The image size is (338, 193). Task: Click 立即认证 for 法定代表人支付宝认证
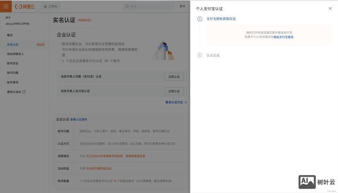(x=174, y=91)
